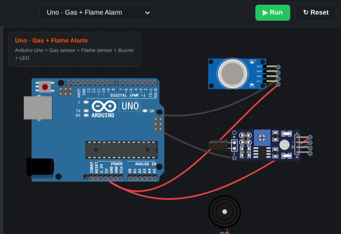This screenshot has width=341, height=234.
Task: Click the Arduino 5V power pin
Action: pos(106,179)
